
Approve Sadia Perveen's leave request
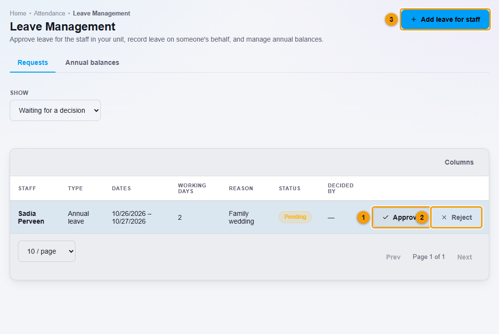coord(401,217)
